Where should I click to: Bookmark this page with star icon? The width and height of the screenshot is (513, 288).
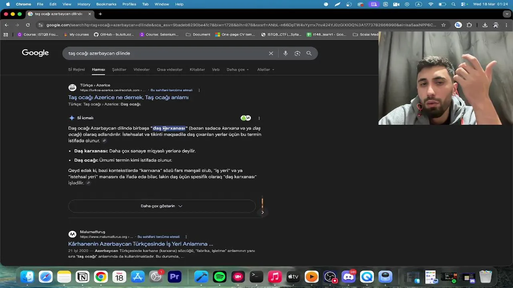point(443,25)
